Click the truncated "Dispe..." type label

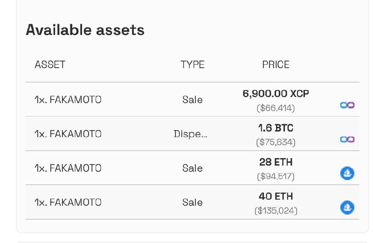(x=190, y=134)
